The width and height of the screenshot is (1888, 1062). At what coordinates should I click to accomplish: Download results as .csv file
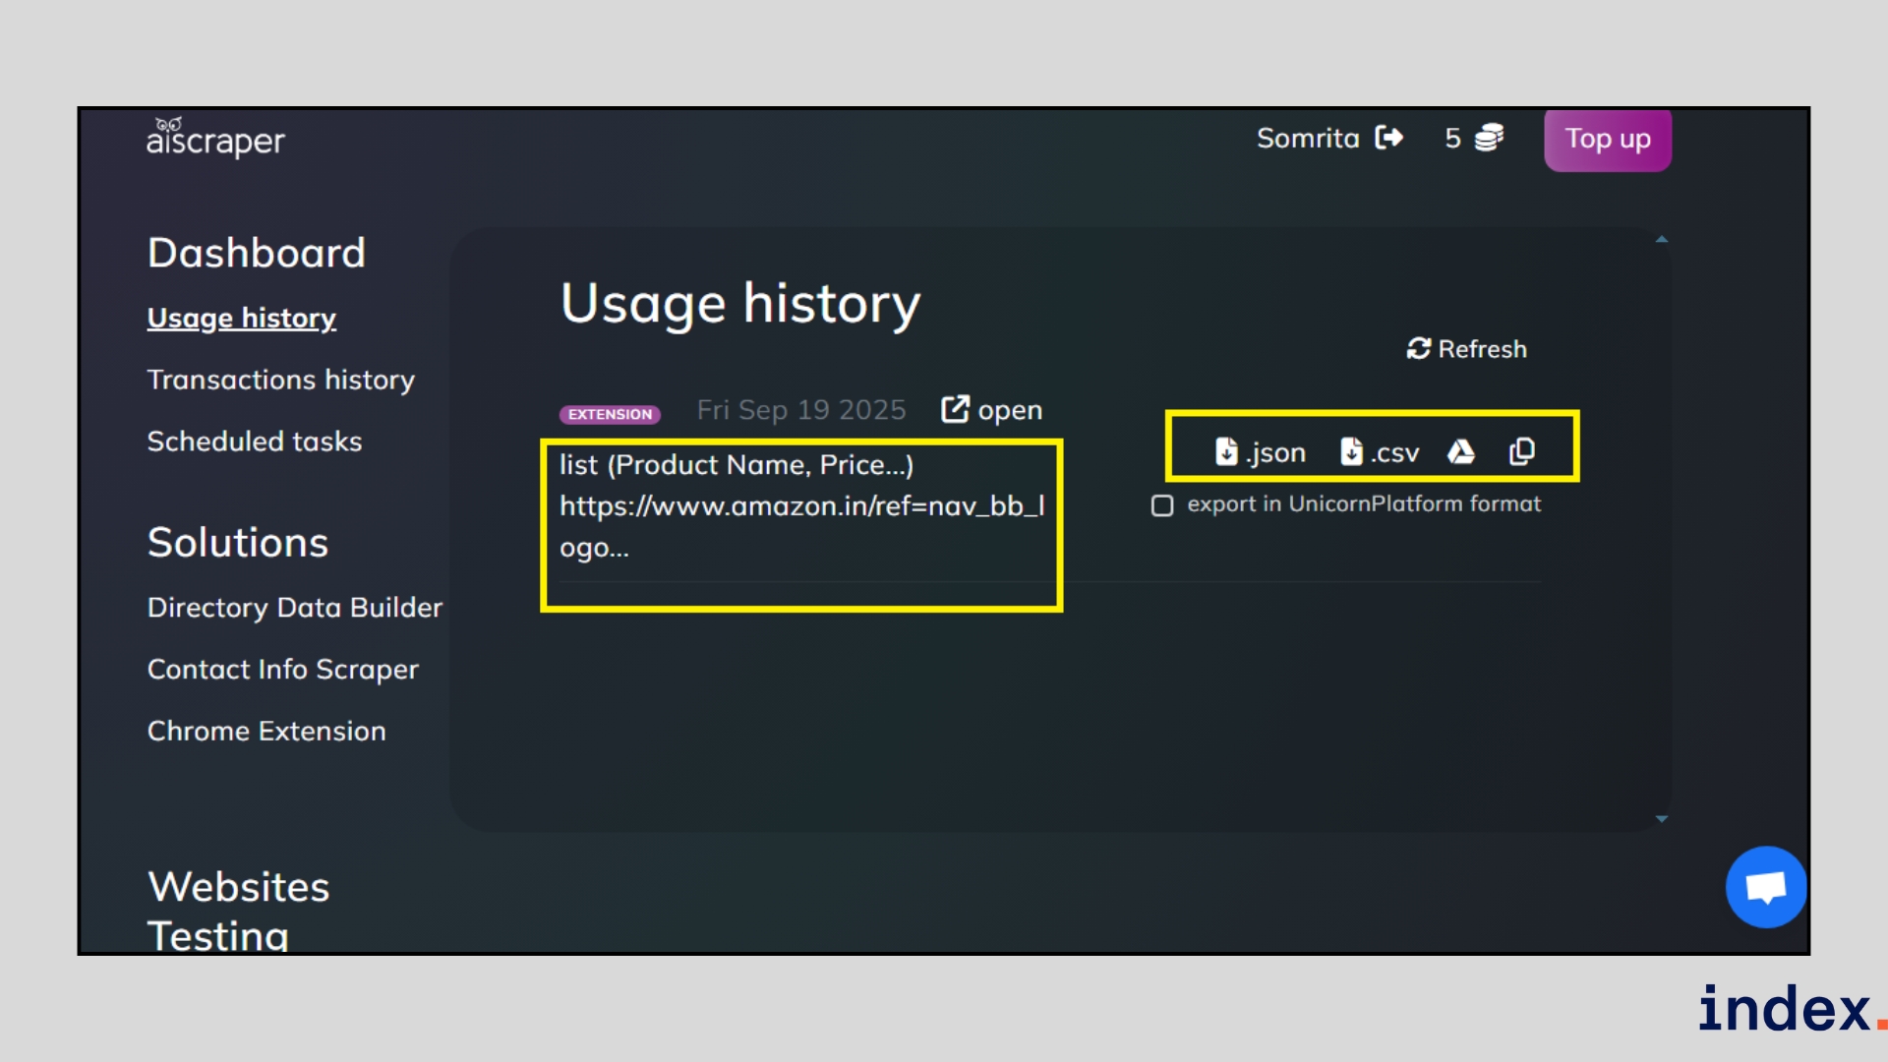click(x=1380, y=452)
